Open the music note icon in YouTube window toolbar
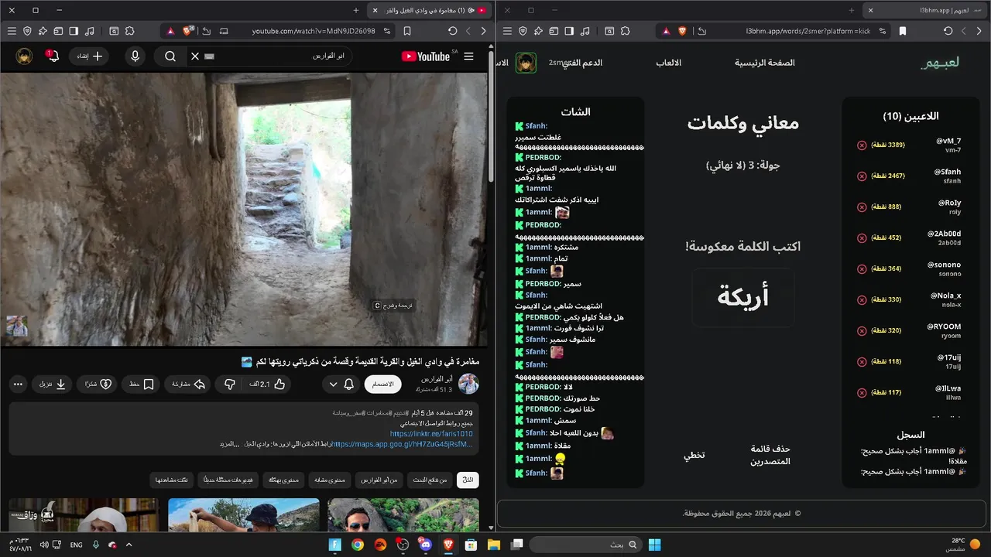991x557 pixels. tap(90, 31)
